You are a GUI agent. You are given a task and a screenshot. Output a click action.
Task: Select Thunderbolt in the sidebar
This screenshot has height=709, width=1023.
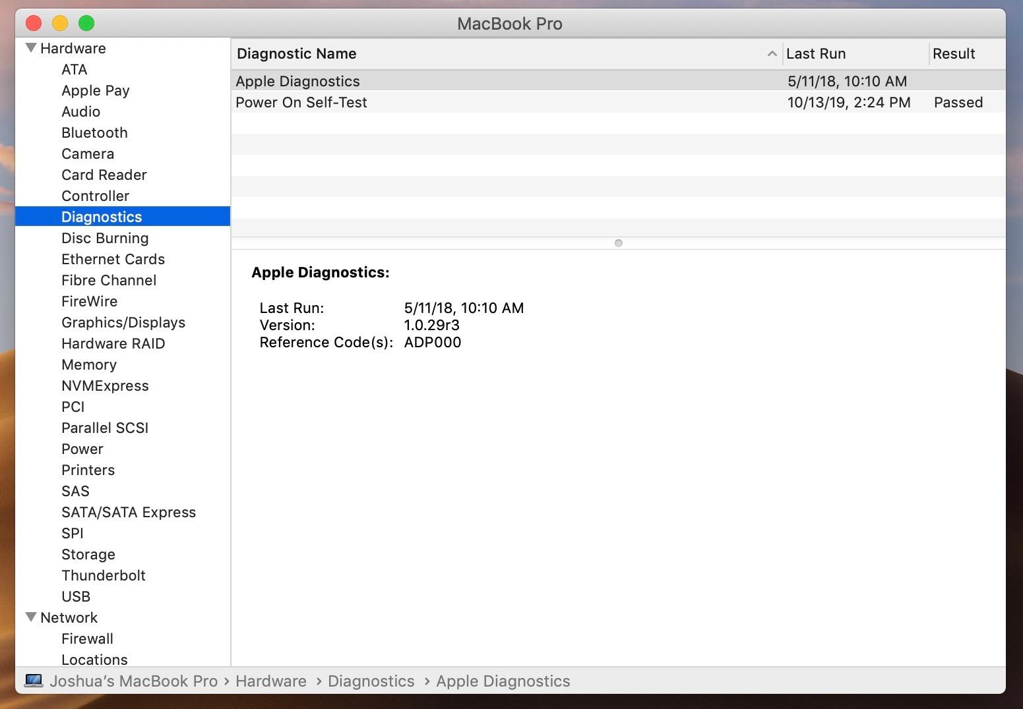coord(104,575)
